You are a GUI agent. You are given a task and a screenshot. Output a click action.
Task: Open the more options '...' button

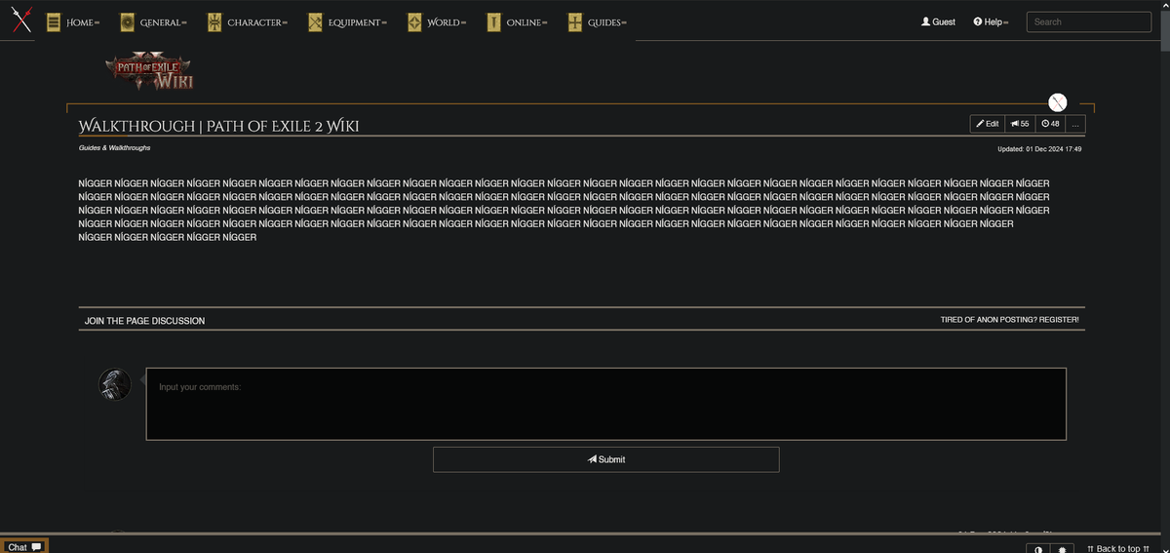coord(1075,124)
